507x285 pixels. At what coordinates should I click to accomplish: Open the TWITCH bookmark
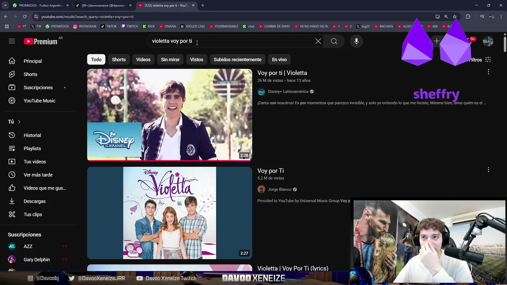(130, 26)
